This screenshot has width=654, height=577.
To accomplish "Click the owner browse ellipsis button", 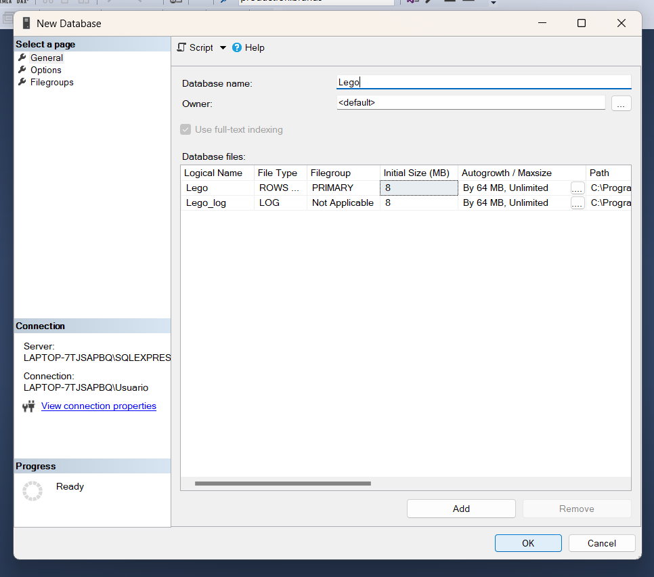I will point(621,104).
